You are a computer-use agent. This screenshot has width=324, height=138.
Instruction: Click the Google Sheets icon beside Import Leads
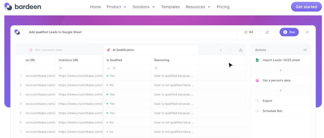[x=257, y=60]
